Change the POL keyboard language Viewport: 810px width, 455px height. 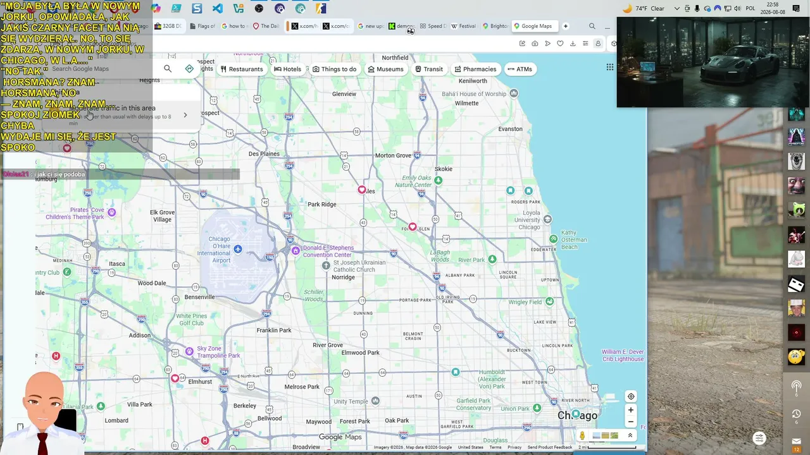pyautogui.click(x=751, y=8)
